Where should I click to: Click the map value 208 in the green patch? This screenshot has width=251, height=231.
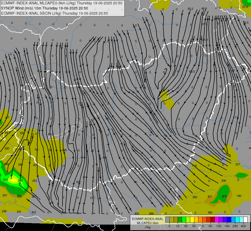pyautogui.click(x=224, y=196)
